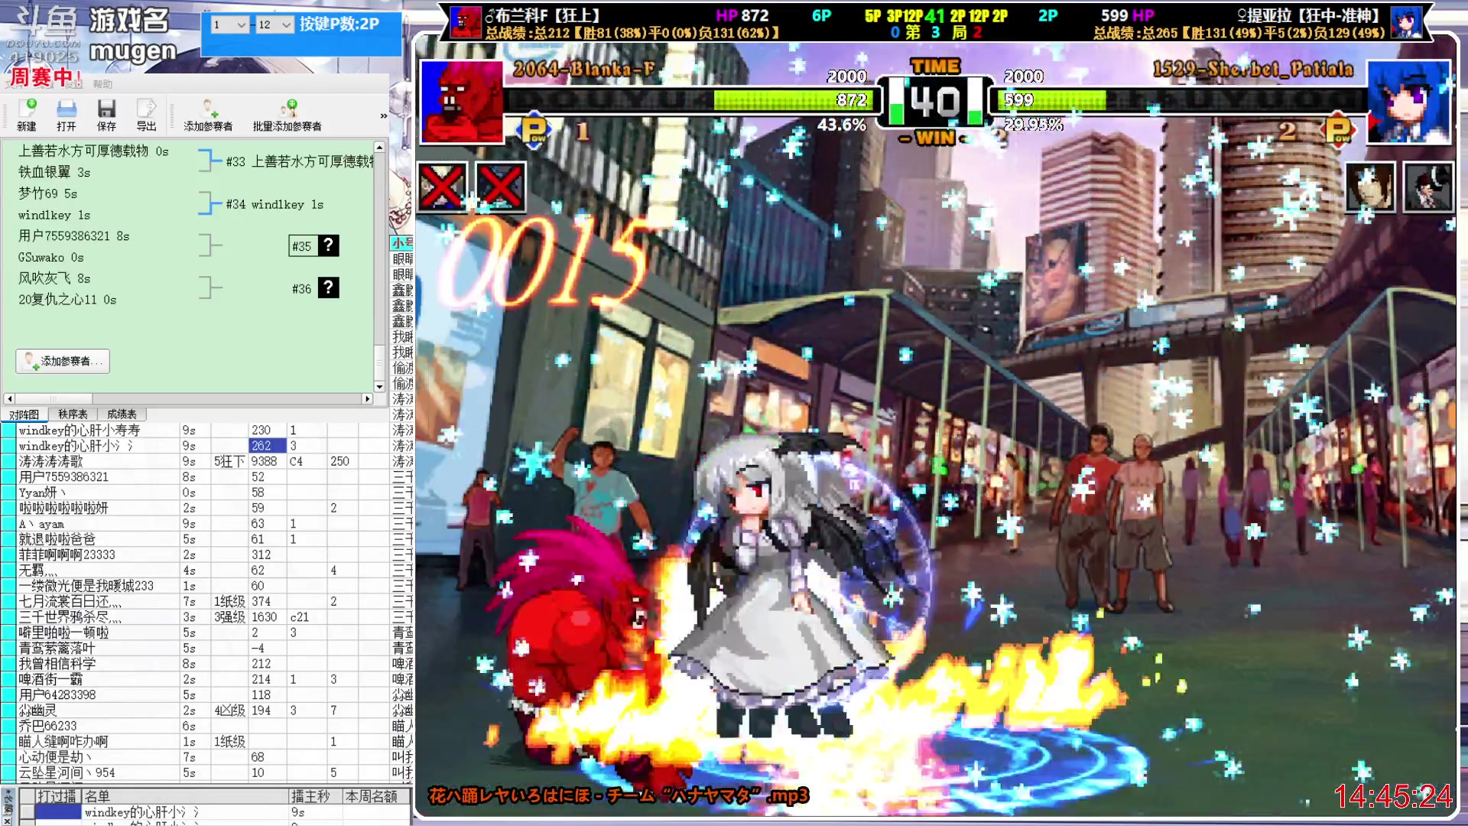Click the 本周名额 column header
The width and height of the screenshot is (1468, 826).
(372, 796)
